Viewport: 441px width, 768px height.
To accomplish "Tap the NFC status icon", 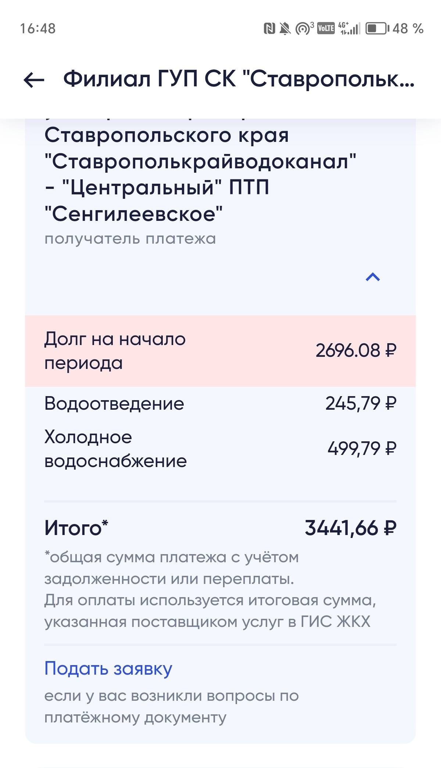I will point(269,28).
